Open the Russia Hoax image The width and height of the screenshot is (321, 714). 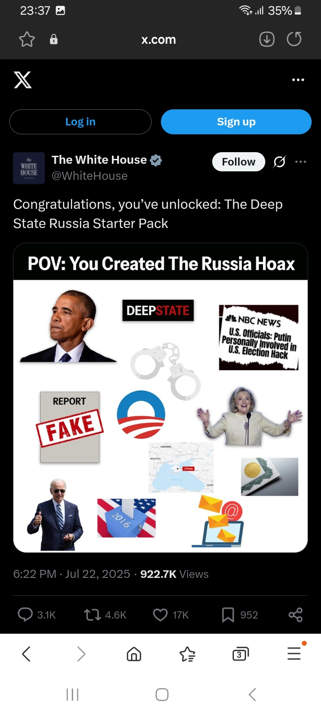(160, 398)
